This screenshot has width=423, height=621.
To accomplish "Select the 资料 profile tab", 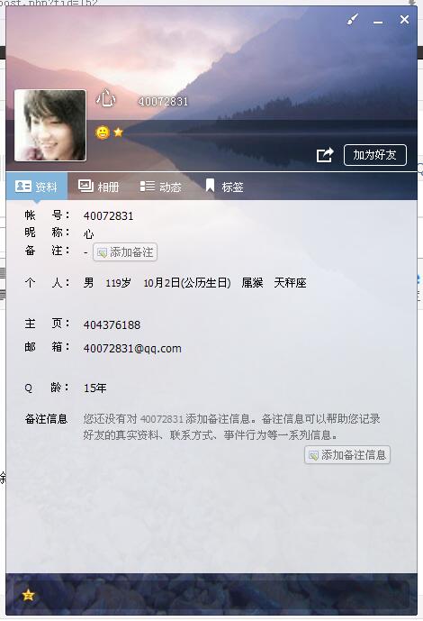I will point(37,187).
